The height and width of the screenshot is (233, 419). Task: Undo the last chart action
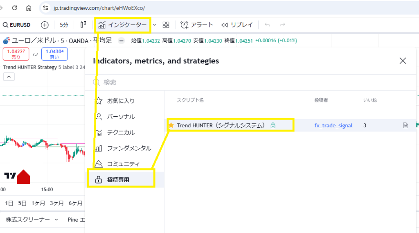(267, 25)
